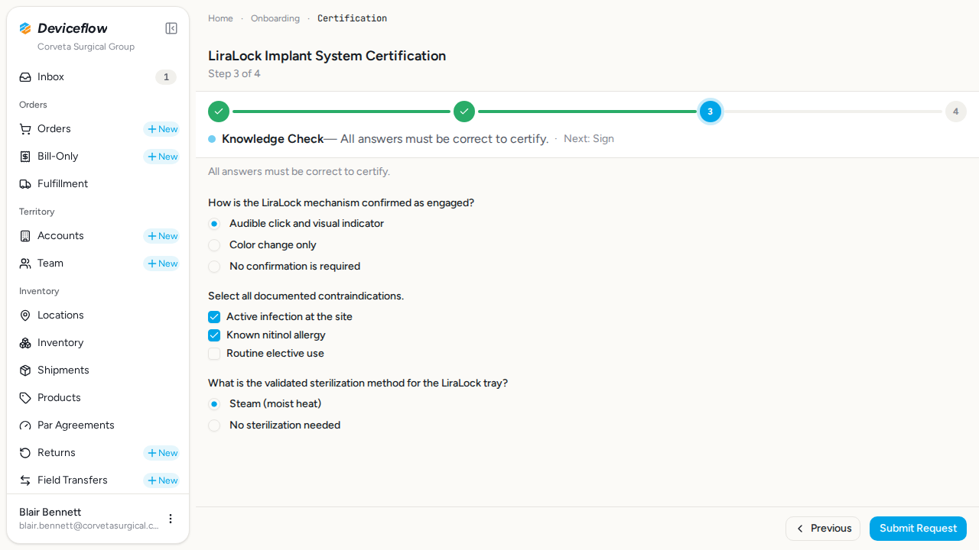Add new Bill-Only entry
The height and width of the screenshot is (550, 979).
[161, 157]
